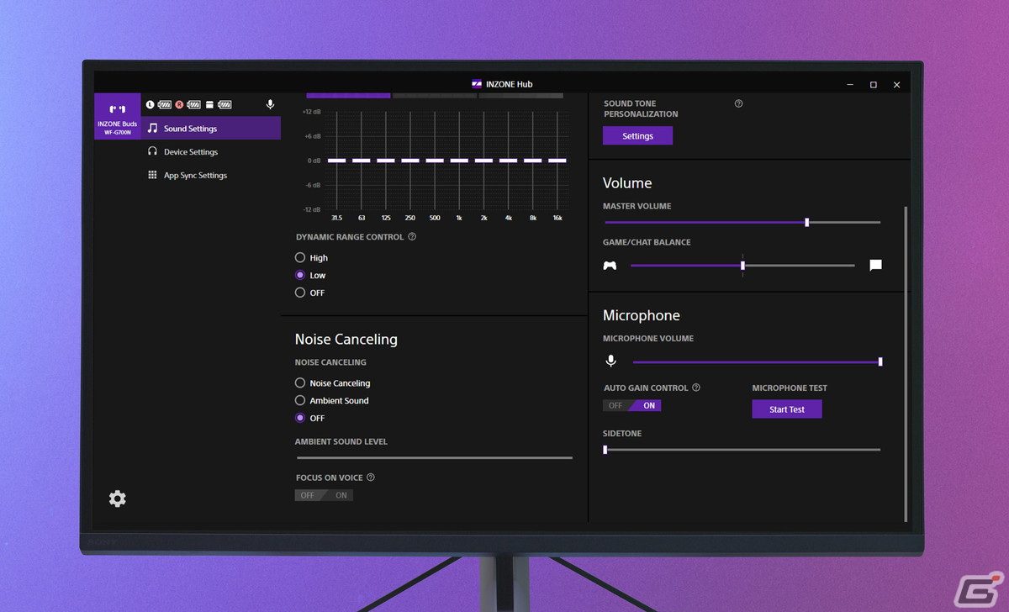This screenshot has width=1009, height=612.
Task: Click the 63 Hz equalizer band handle
Action: [362, 160]
